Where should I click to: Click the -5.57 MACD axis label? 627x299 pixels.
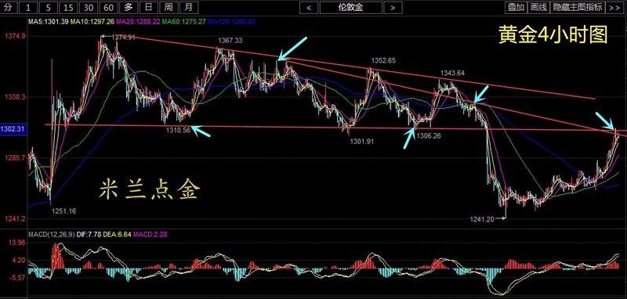coord(18,277)
